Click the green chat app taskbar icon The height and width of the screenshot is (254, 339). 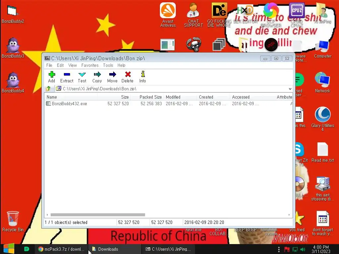pyautogui.click(x=26, y=249)
